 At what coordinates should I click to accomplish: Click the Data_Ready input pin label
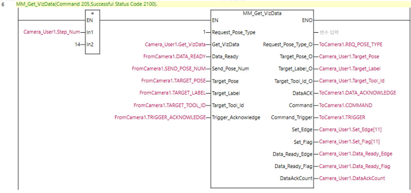pyautogui.click(x=225, y=57)
